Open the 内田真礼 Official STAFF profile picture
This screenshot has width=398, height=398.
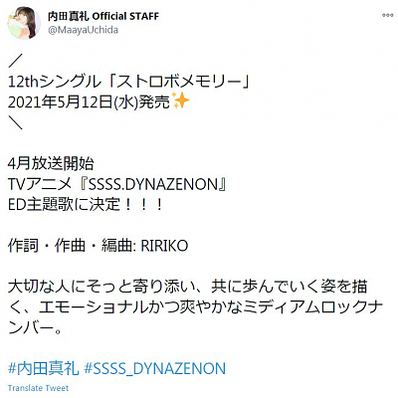(24, 22)
